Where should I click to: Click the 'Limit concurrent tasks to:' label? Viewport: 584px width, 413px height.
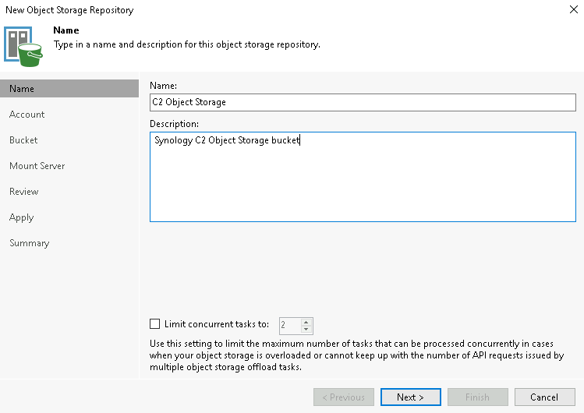click(x=217, y=324)
